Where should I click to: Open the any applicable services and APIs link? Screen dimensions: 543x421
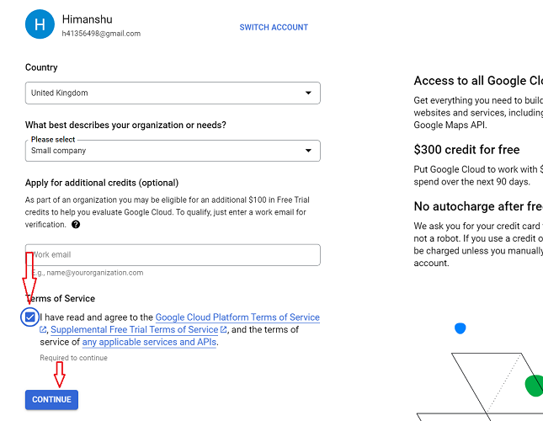point(149,342)
